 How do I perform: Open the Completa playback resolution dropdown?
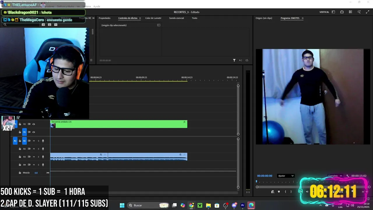pos(335,176)
